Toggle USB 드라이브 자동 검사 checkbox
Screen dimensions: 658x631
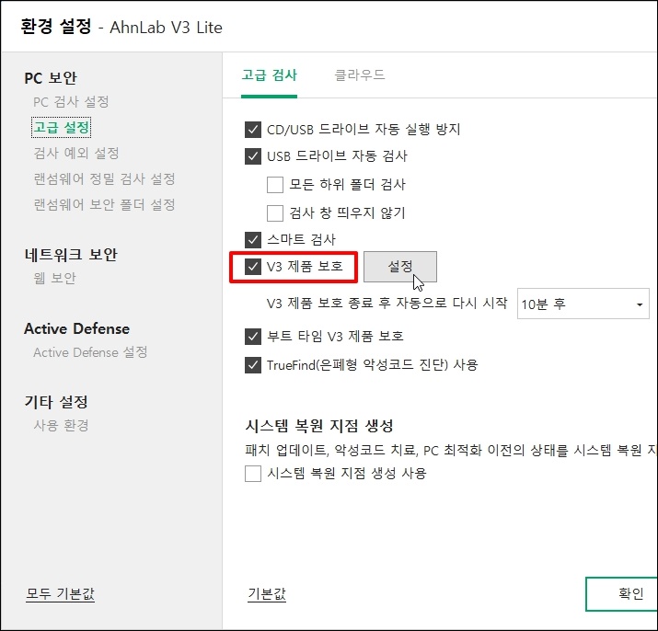click(x=253, y=156)
